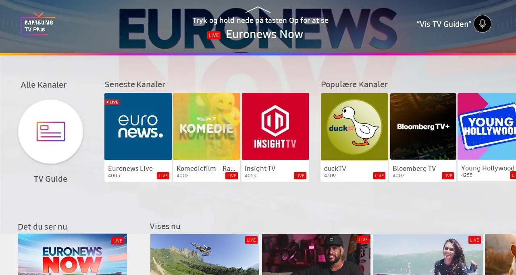This screenshot has width=516, height=275.
Task: Click the Seneste Kanaler heading
Action: coord(135,84)
